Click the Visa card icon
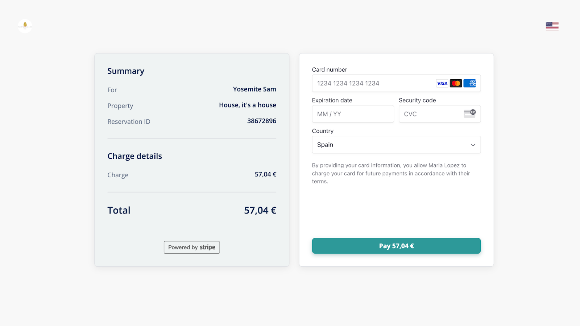This screenshot has width=580, height=326. pyautogui.click(x=442, y=83)
